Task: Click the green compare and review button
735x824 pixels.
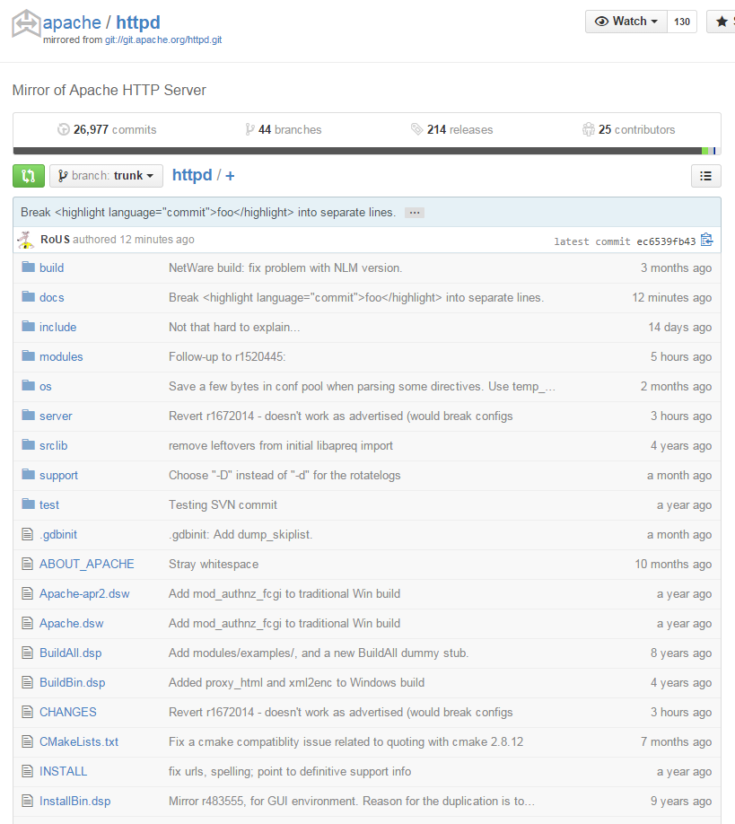Action: [29, 176]
